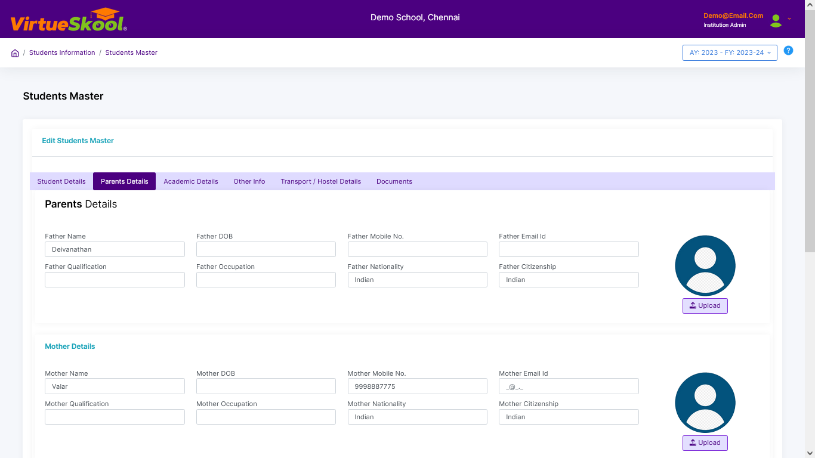Screen dimensions: 815x458
Task: Click the Father Nationality field
Action: (418, 280)
